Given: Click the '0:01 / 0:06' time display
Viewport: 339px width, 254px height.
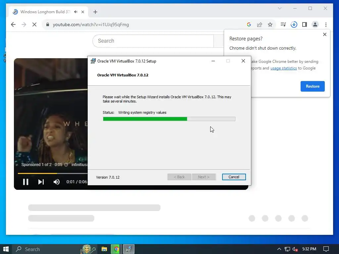Looking at the screenshot, I should (x=76, y=182).
